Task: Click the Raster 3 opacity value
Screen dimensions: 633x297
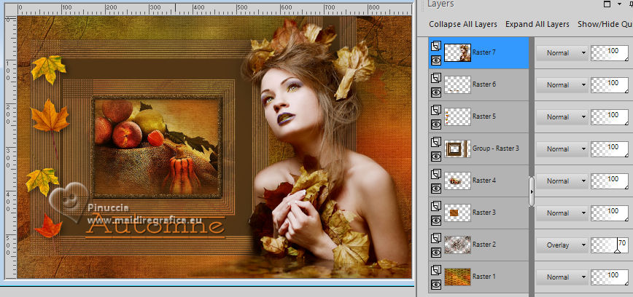Action: tap(613, 211)
